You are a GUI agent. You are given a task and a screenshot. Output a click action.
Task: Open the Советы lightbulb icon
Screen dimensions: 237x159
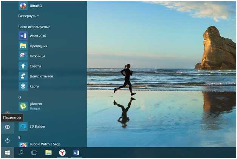[x=23, y=66]
